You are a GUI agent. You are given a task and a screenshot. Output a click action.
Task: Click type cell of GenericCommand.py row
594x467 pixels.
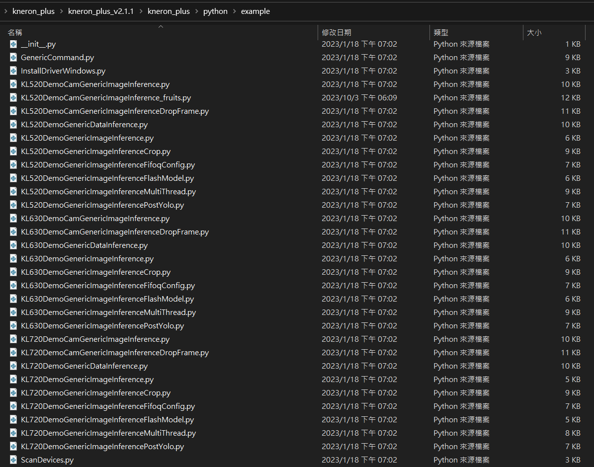pos(461,58)
